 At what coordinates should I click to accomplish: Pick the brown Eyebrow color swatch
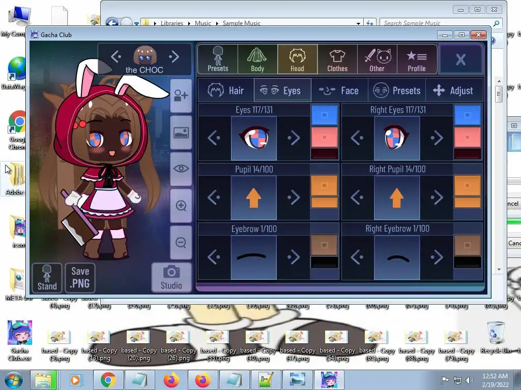point(324,245)
